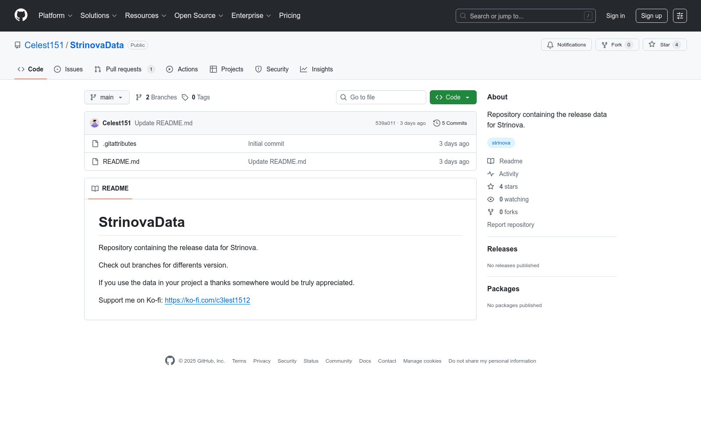Focus the Search or jump to field

526,16
